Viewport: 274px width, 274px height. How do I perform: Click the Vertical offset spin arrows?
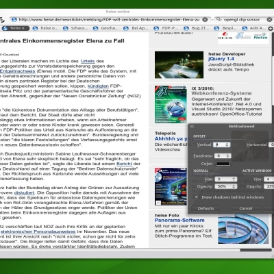tap(227, 145)
